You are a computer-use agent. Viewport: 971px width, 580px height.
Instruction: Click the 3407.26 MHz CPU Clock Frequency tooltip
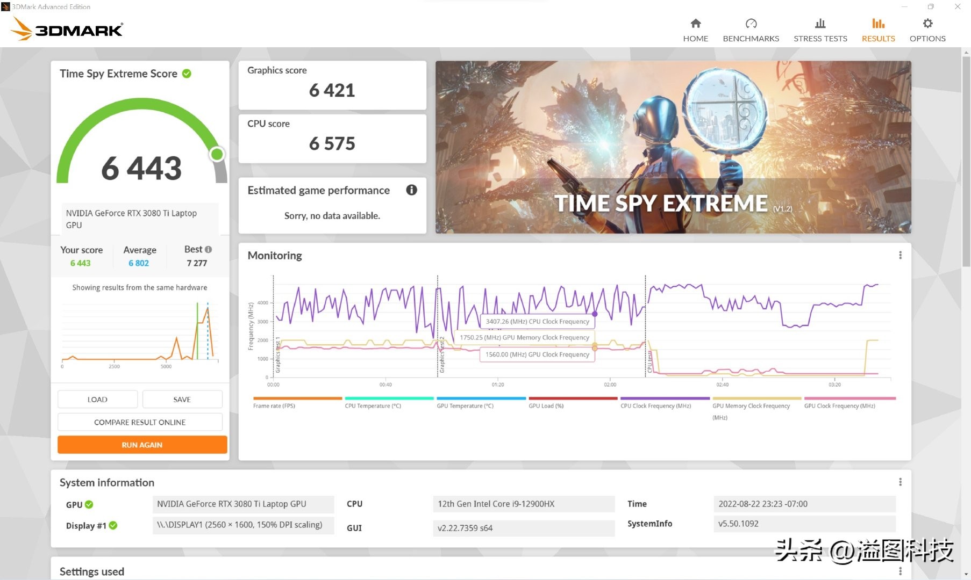point(538,322)
